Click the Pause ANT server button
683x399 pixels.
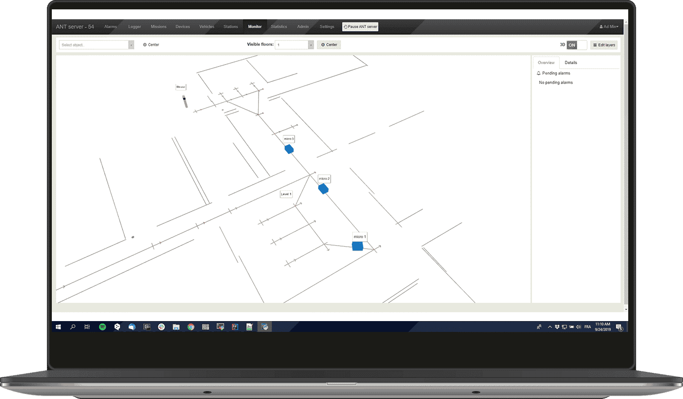click(360, 27)
